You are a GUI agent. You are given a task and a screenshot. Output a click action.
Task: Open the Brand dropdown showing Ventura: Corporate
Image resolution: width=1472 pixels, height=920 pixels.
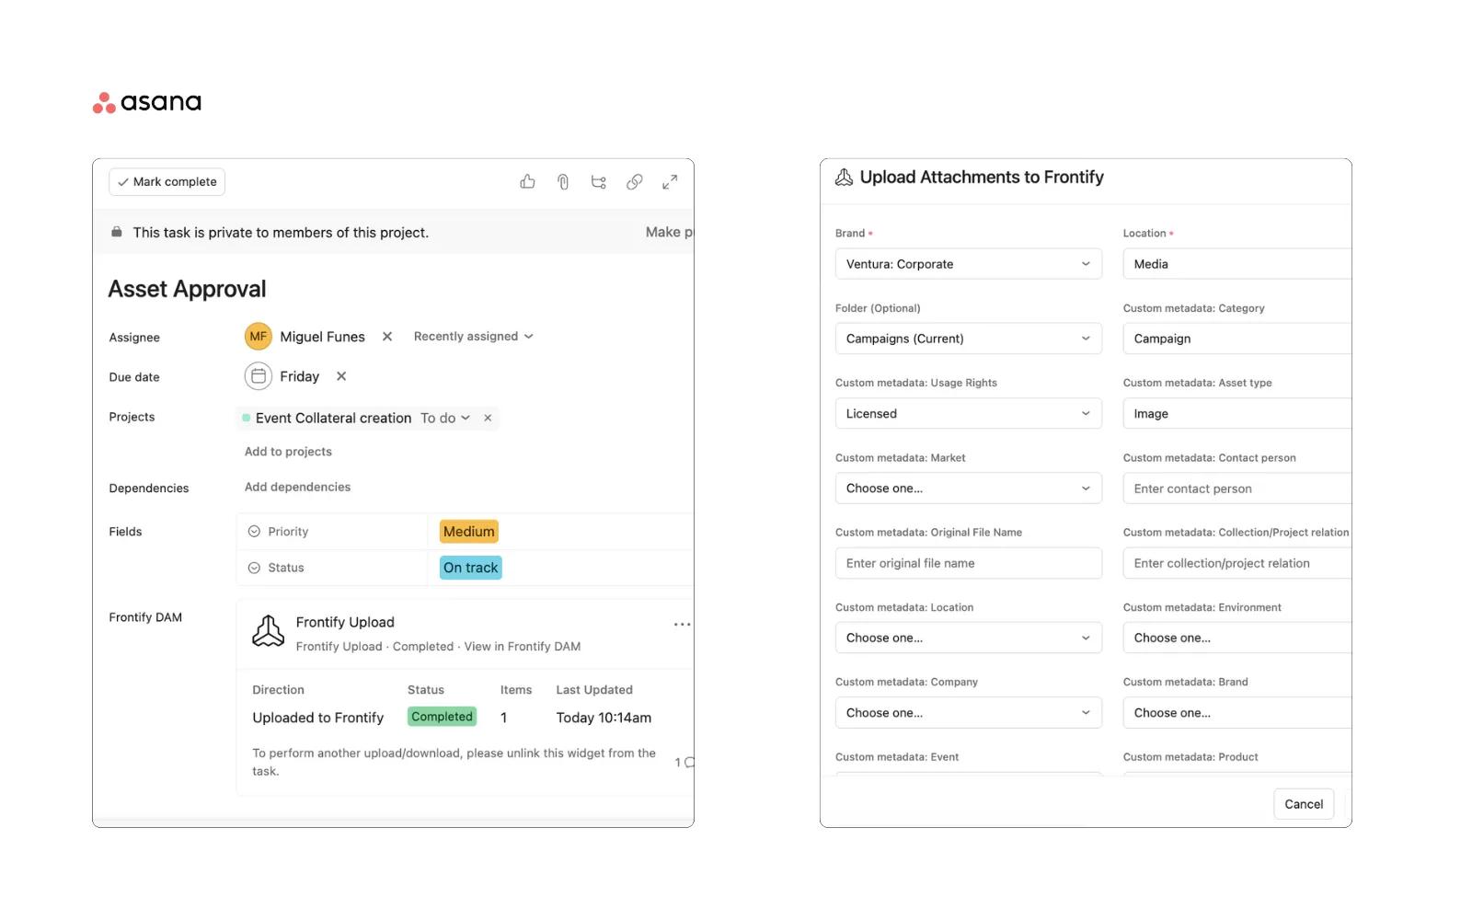click(968, 264)
